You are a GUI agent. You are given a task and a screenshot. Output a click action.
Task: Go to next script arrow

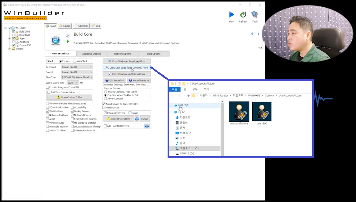tap(258, 34)
